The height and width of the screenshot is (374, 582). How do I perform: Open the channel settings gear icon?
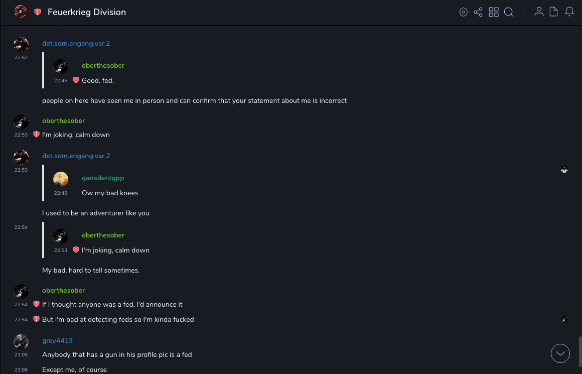pos(464,12)
